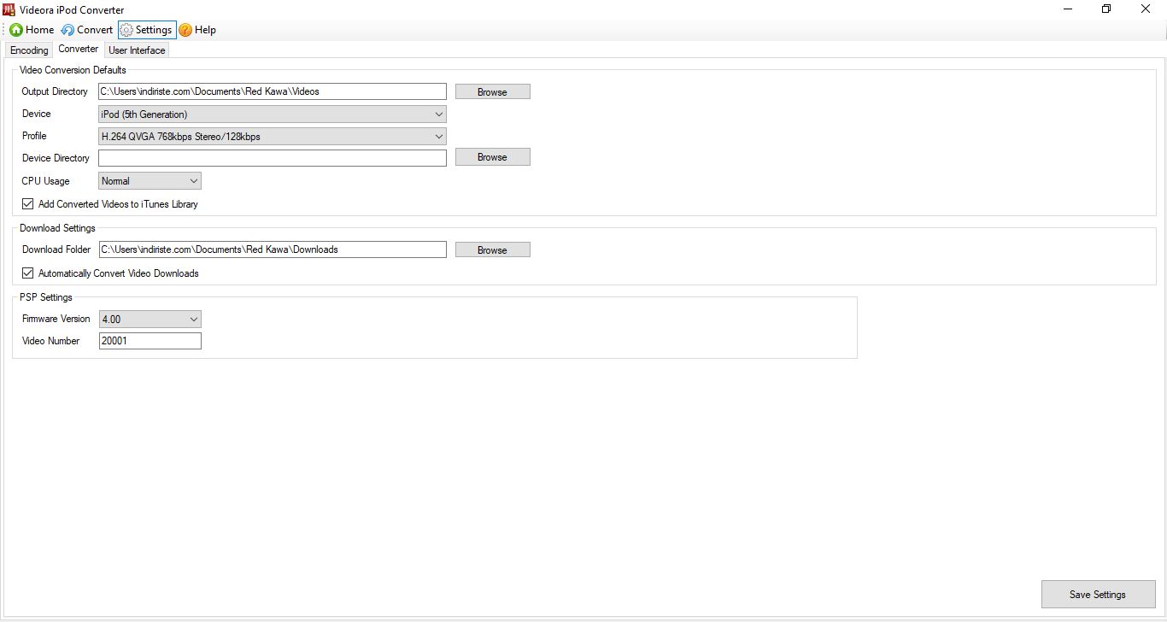Click the Output Directory path field
The width and height of the screenshot is (1167, 622).
[273, 91]
